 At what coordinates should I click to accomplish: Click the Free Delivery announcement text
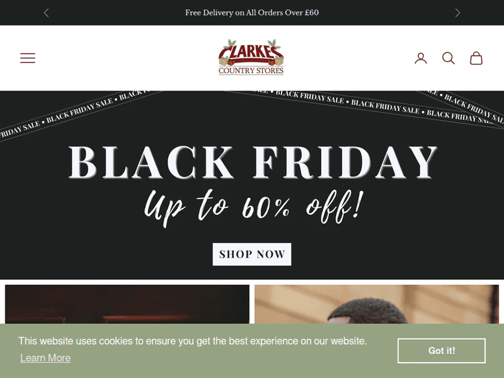pyautogui.click(x=252, y=13)
